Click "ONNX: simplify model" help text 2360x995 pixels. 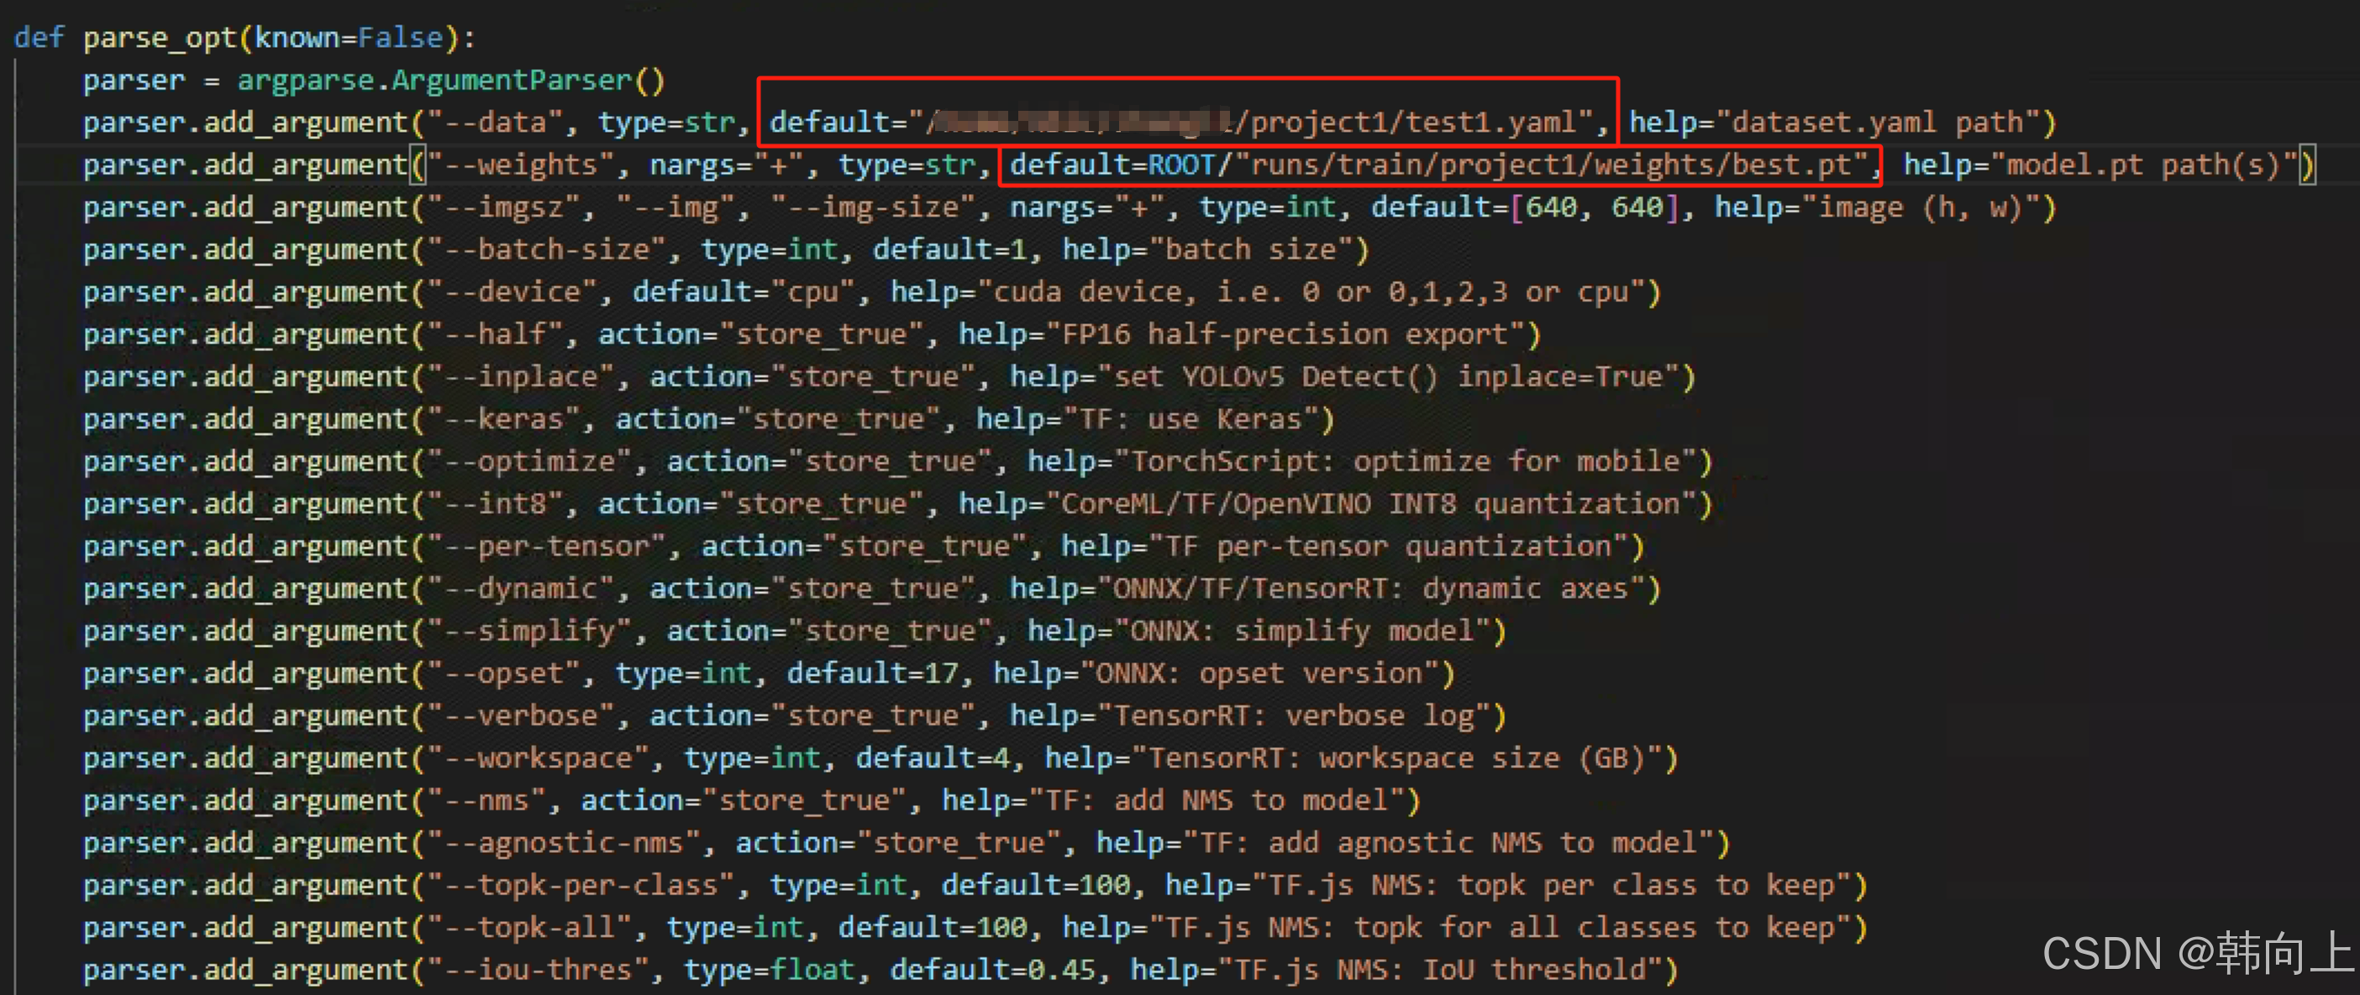pyautogui.click(x=1302, y=631)
